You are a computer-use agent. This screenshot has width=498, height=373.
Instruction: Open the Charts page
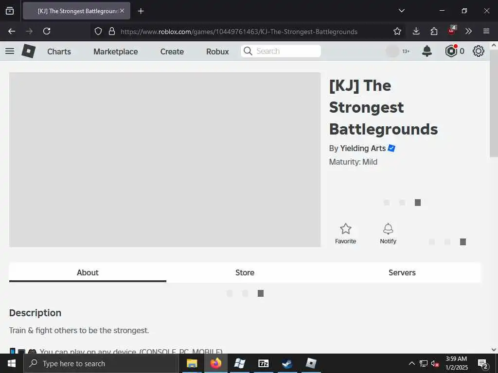(59, 51)
